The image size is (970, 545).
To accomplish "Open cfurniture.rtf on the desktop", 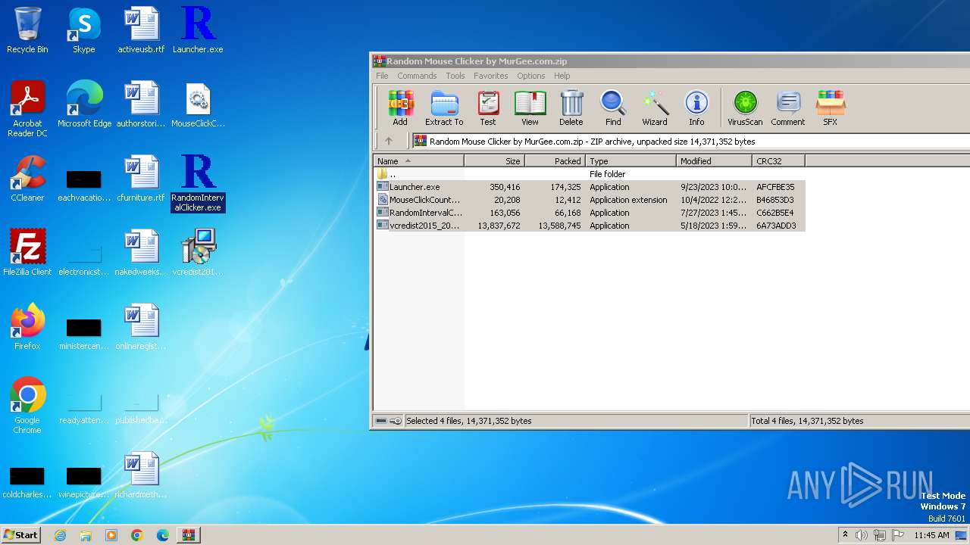I will [x=141, y=179].
